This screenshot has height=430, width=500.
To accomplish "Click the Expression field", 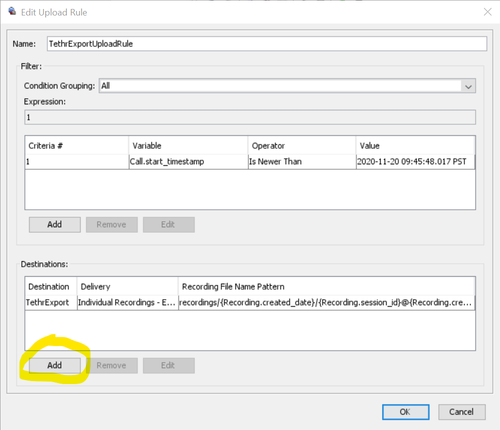I will (x=250, y=117).
